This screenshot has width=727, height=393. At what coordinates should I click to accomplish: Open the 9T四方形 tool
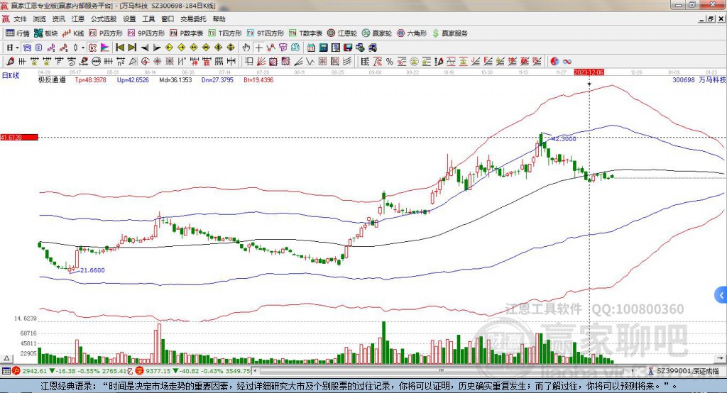(266, 33)
